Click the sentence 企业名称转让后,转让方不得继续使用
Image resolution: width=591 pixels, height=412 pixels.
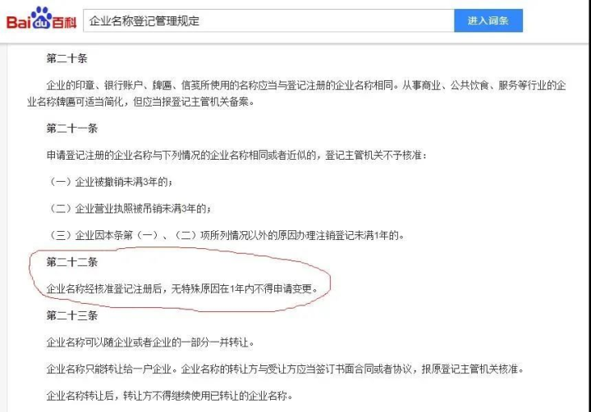pos(169,396)
